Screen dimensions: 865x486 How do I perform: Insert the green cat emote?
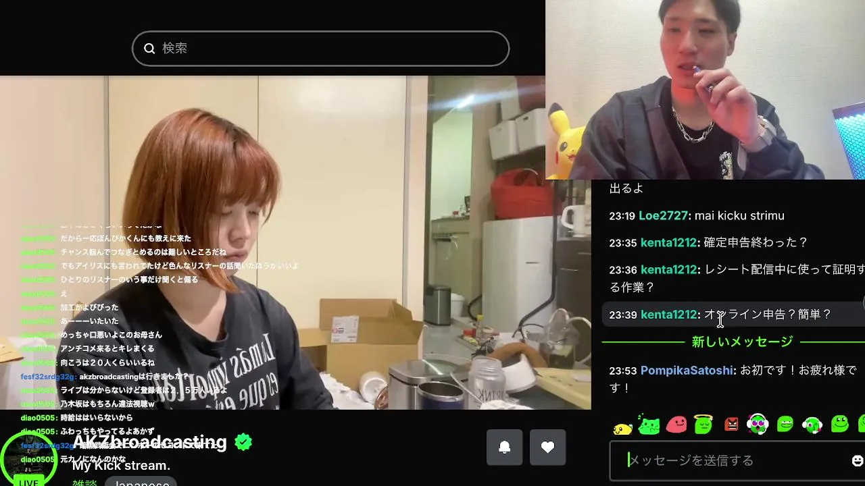coord(649,425)
